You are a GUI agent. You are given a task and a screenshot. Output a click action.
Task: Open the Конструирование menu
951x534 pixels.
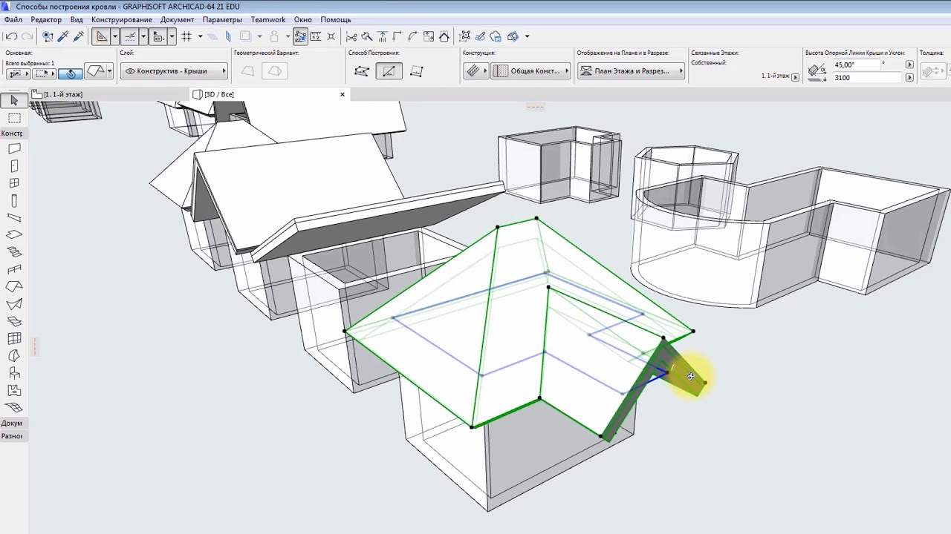122,19
